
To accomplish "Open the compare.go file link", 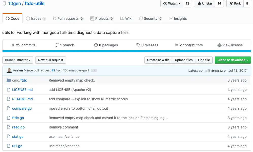I will [x=22, y=108].
